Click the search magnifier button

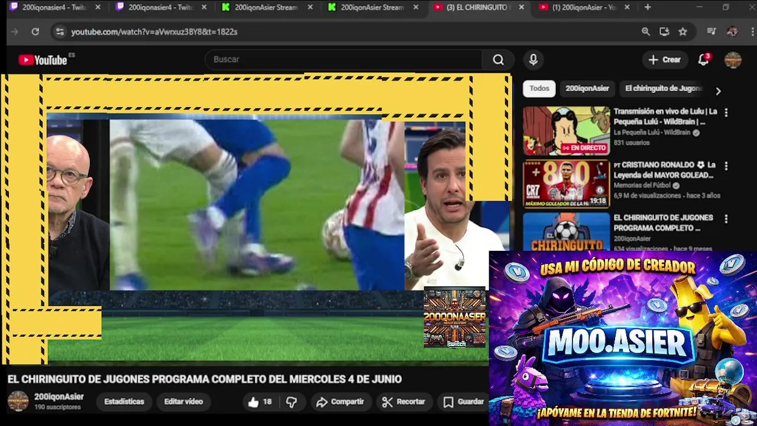pos(499,60)
